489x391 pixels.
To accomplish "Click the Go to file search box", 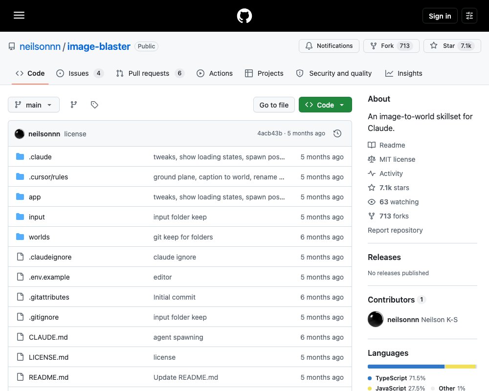I will (x=274, y=105).
